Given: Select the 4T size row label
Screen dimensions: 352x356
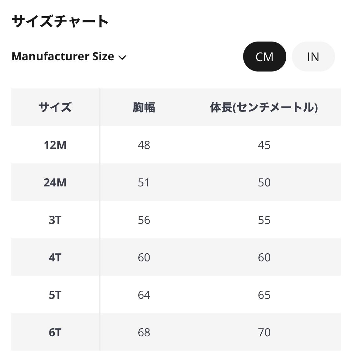Looking at the screenshot, I should point(55,257).
